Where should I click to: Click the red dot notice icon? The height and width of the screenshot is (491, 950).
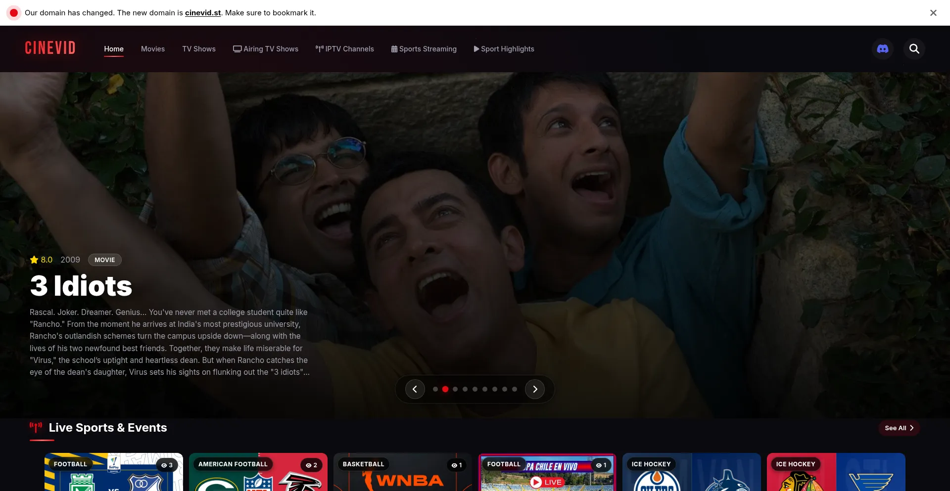pos(14,13)
